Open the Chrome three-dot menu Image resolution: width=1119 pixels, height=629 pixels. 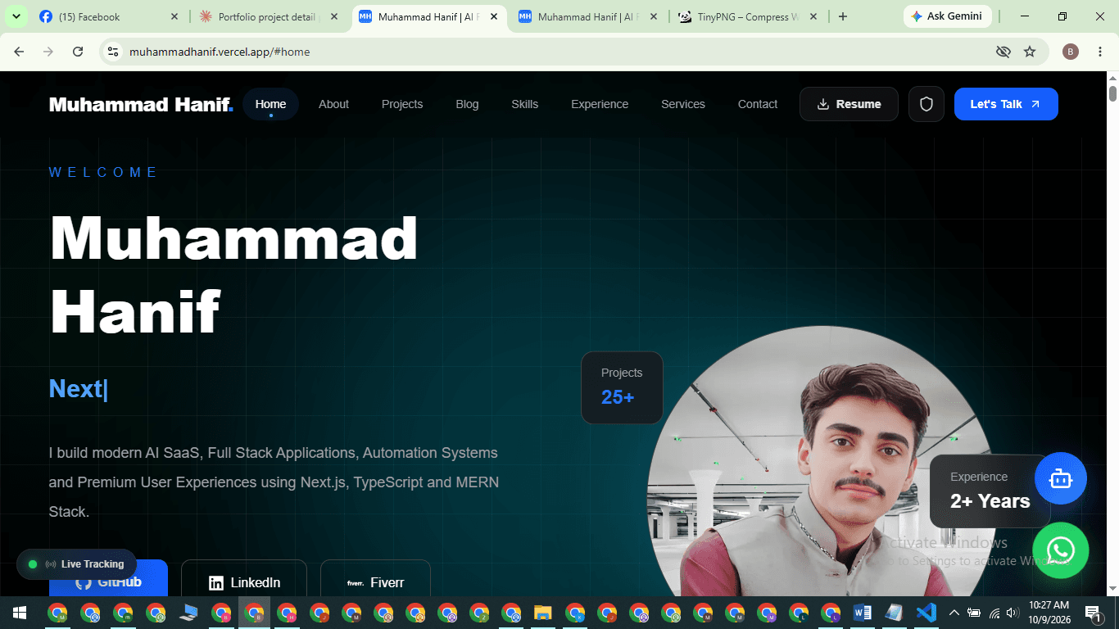point(1099,52)
